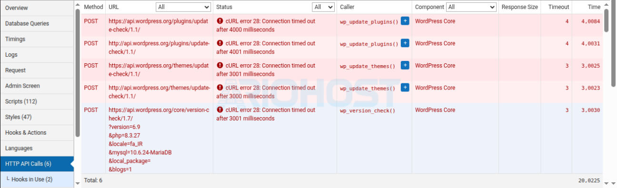Click the 3,0025 time value
The height and width of the screenshot is (188, 617).
click(x=591, y=66)
